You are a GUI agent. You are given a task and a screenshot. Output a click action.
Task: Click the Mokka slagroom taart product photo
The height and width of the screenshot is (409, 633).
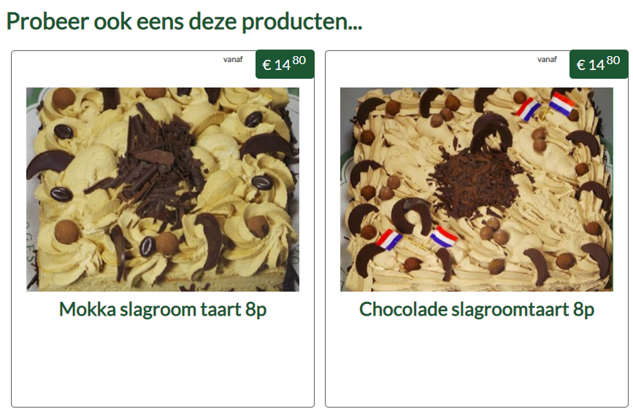163,190
